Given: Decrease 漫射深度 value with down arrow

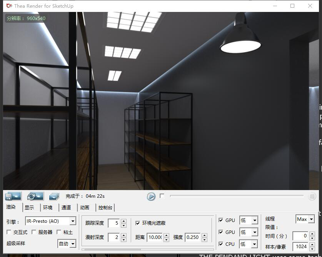Looking at the screenshot, I should [x=123, y=240].
